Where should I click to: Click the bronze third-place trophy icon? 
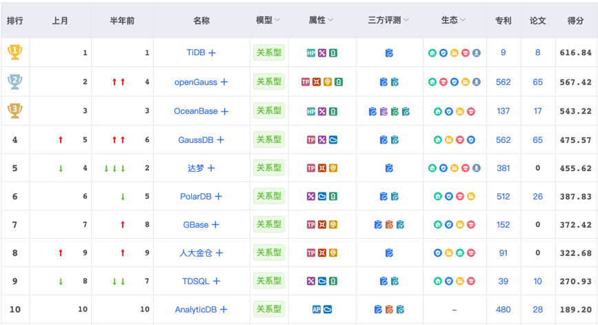[x=15, y=110]
